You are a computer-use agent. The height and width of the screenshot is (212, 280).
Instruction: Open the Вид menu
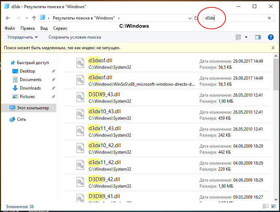(x=44, y=28)
